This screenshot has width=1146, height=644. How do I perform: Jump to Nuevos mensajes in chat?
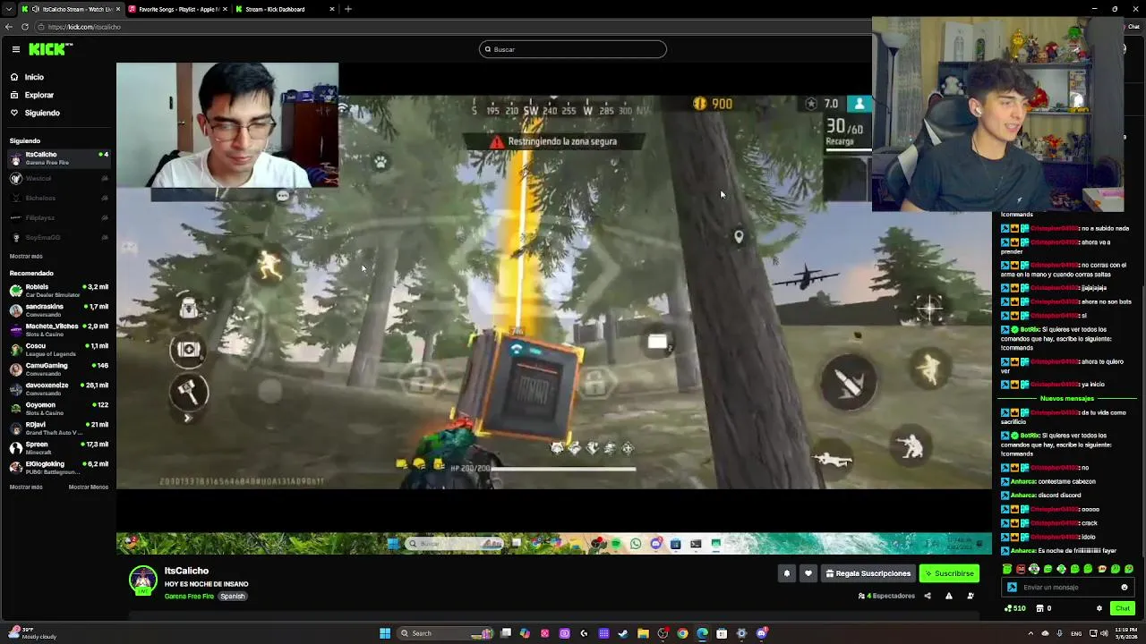pos(1066,398)
